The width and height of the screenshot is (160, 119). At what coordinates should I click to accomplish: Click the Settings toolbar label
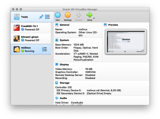68,20
